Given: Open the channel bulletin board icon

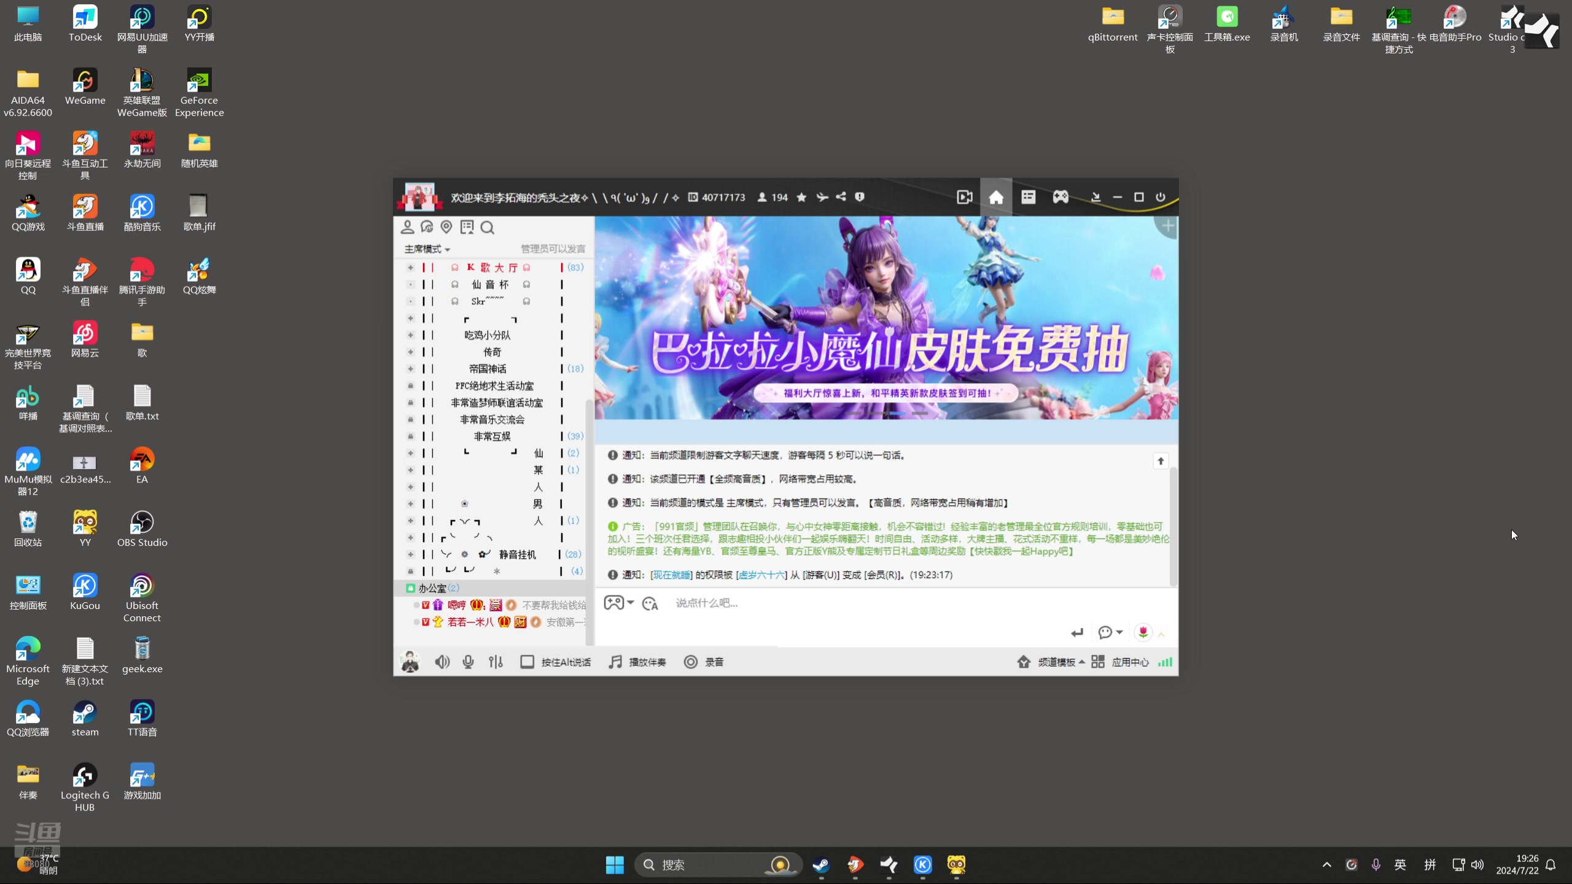Looking at the screenshot, I should [467, 227].
